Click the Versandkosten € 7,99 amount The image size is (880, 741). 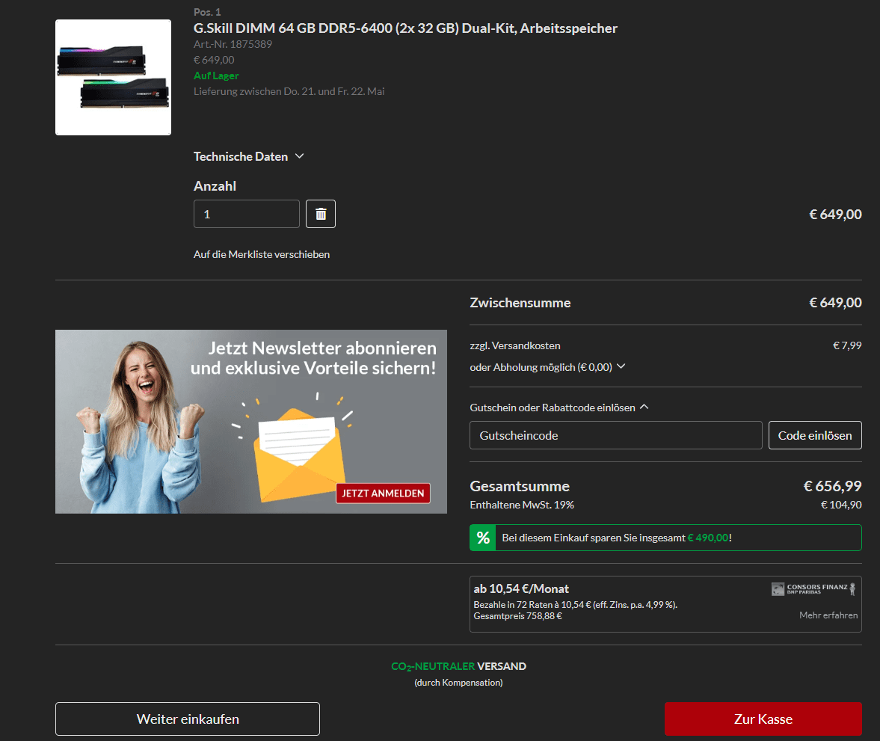pyautogui.click(x=847, y=345)
